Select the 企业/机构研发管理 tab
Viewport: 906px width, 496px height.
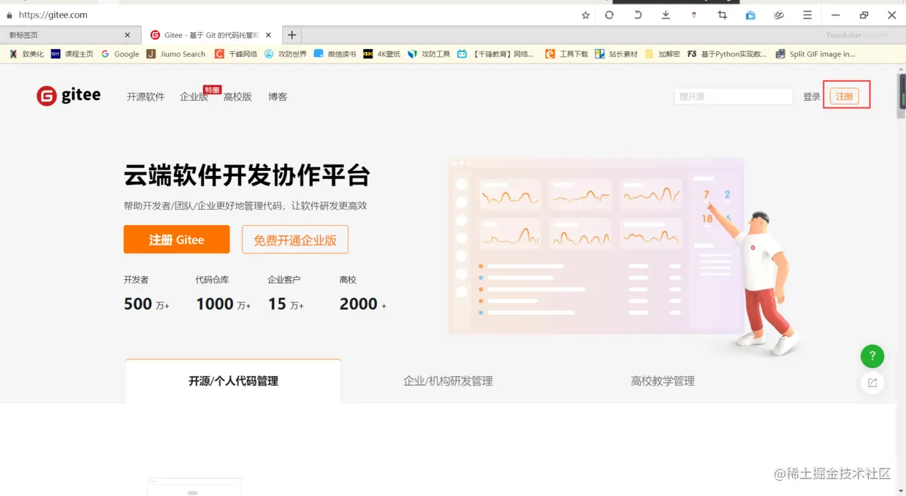coord(448,381)
